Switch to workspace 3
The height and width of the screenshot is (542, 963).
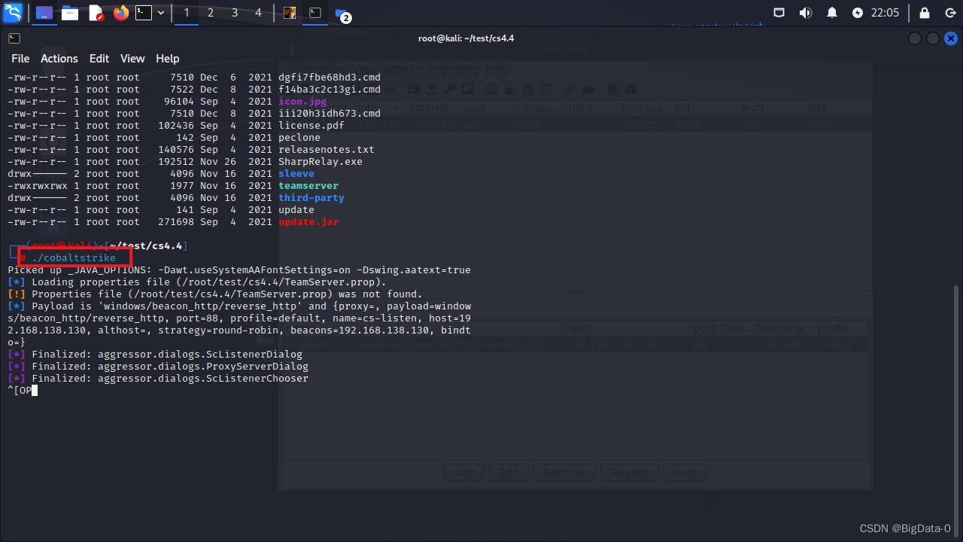coord(235,13)
